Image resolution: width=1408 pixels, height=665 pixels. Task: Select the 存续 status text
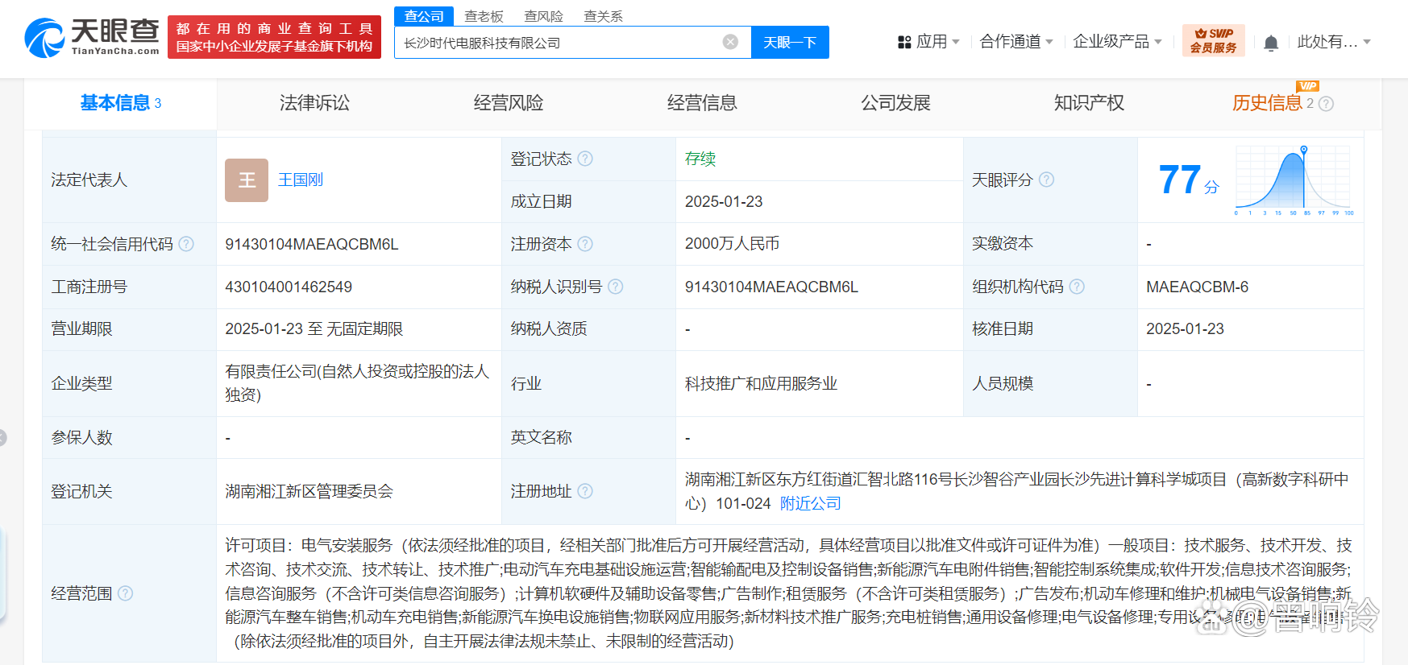pos(700,159)
